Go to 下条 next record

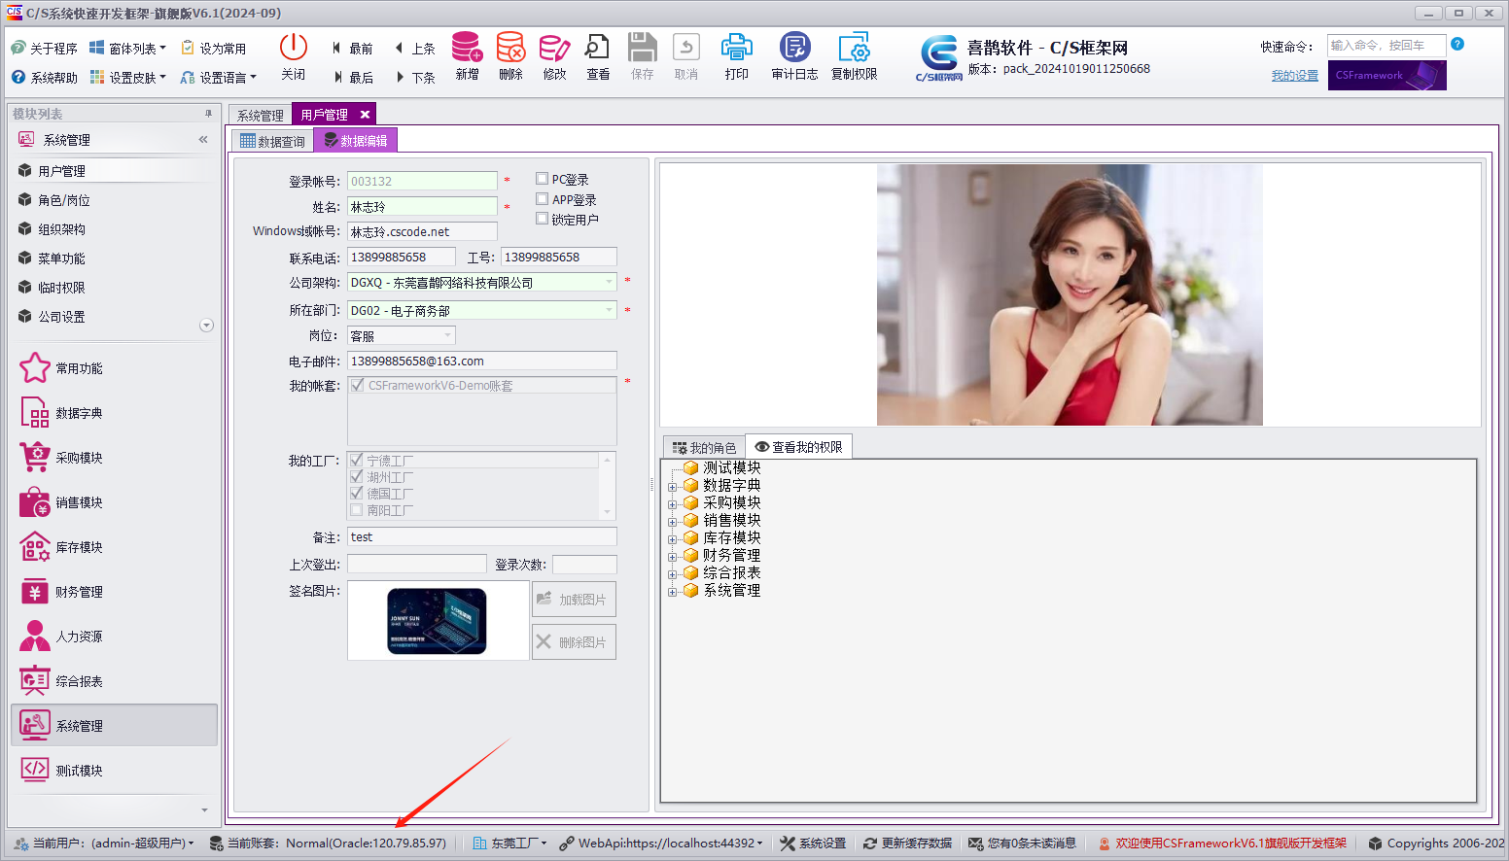click(x=415, y=77)
